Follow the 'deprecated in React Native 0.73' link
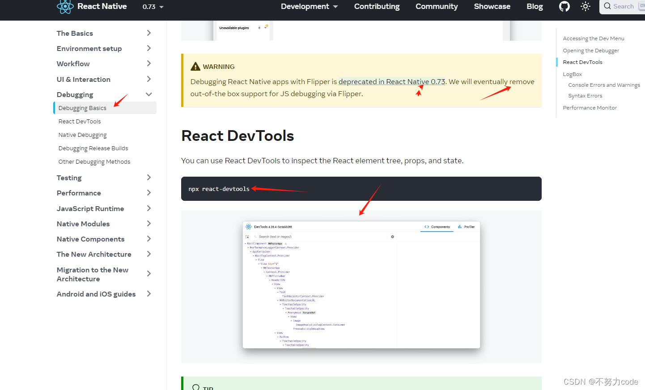 392,81
